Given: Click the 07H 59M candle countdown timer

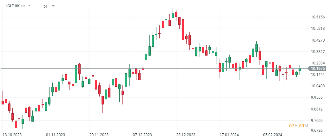Looking at the screenshot, I should point(298,126).
